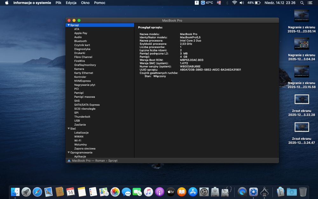The width and height of the screenshot is (318, 199).
Task: Open Macs Fan Control in the dock
Action: [x=253, y=192]
